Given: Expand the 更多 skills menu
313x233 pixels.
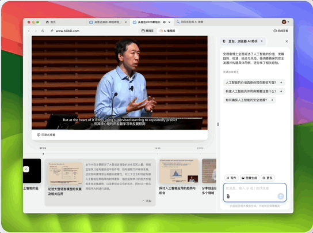Looking at the screenshot, I should [x=268, y=178].
